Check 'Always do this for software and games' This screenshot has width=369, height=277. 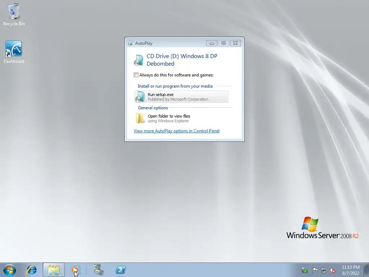pyautogui.click(x=136, y=75)
